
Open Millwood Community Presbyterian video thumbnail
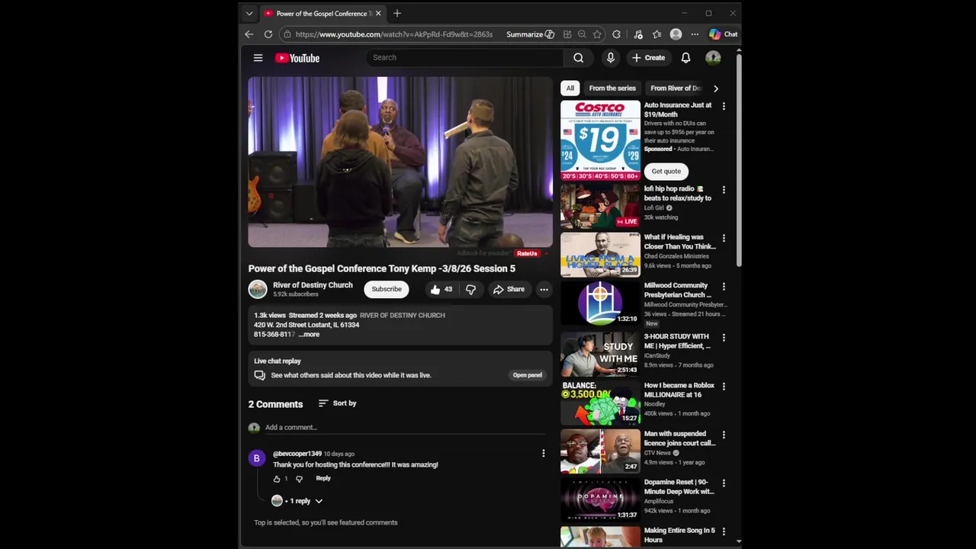click(600, 303)
